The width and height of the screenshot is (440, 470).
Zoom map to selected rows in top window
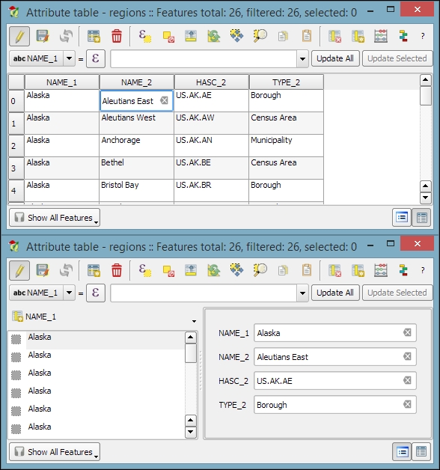260,37
